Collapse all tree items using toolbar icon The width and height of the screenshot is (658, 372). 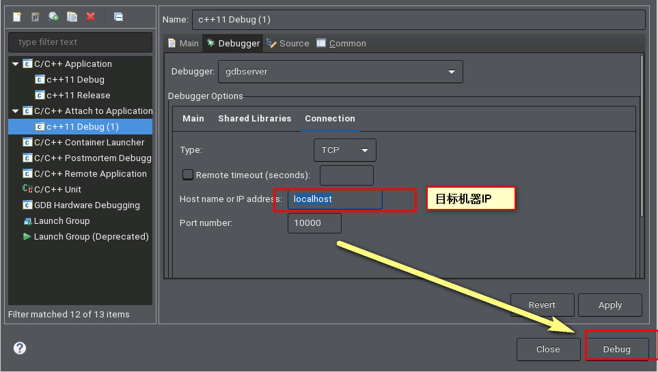click(118, 16)
